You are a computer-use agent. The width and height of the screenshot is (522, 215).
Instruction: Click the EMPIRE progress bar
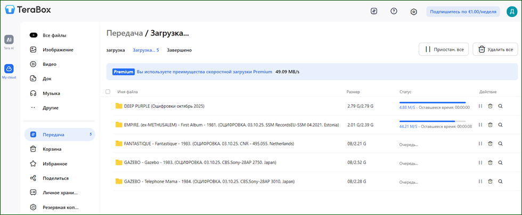(433, 122)
